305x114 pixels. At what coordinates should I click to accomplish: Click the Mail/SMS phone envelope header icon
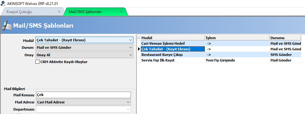coord(7,25)
